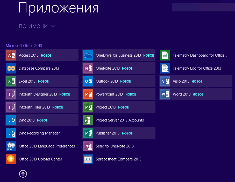235x182 pixels.
Task: Choose 'InfoPath Designer 2013' text
Action: 38,94
